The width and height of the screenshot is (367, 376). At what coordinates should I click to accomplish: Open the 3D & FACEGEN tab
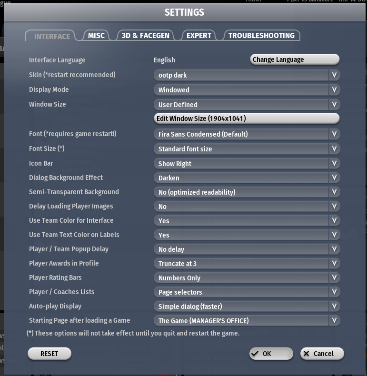click(x=145, y=36)
